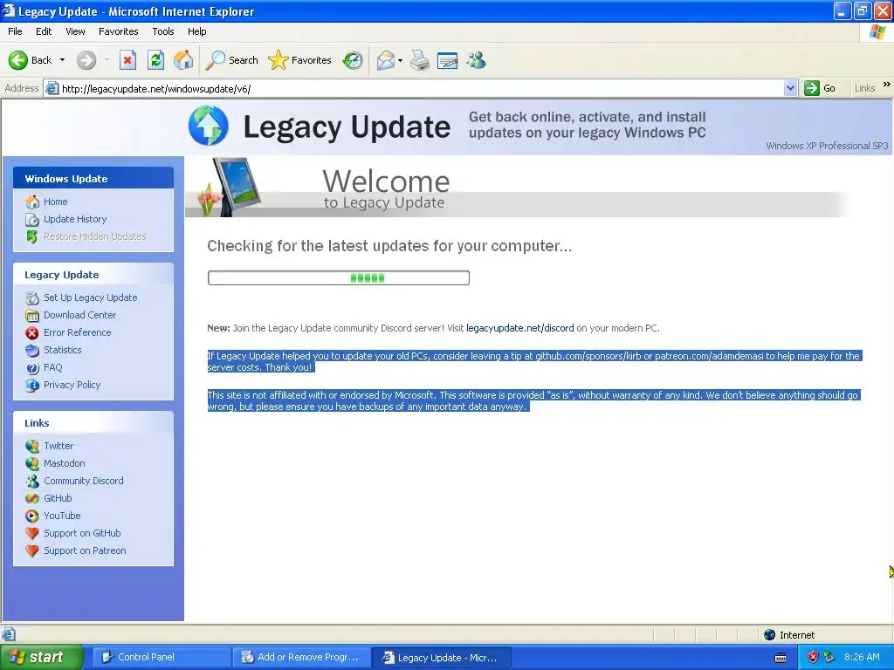The width and height of the screenshot is (894, 670).
Task: Click the Forward arrow toolbar button
Action: [x=86, y=60]
